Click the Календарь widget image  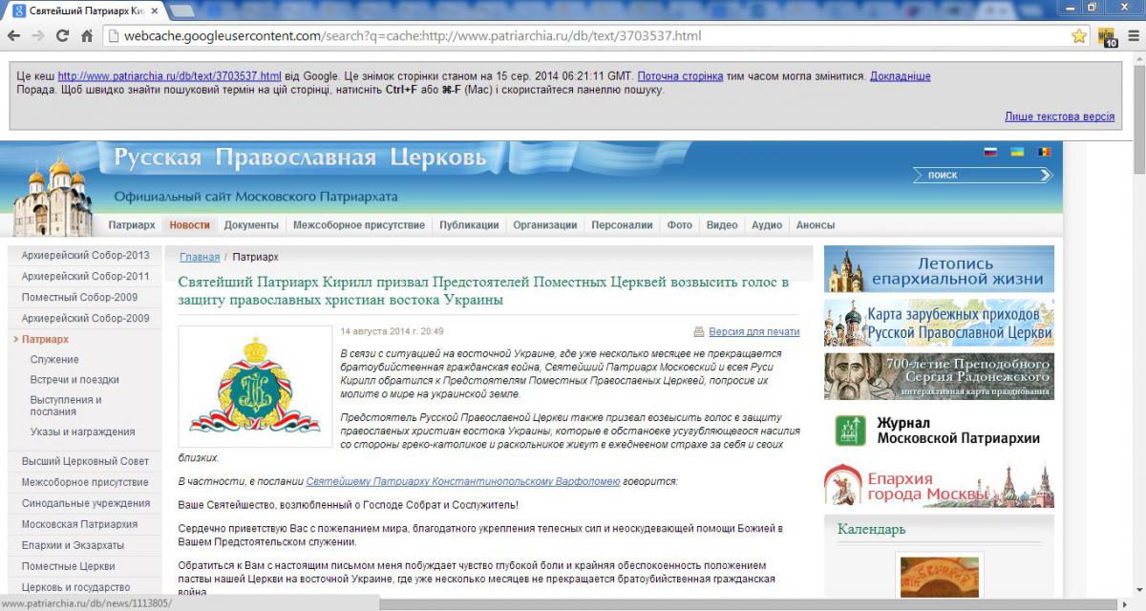pyautogui.click(x=939, y=578)
